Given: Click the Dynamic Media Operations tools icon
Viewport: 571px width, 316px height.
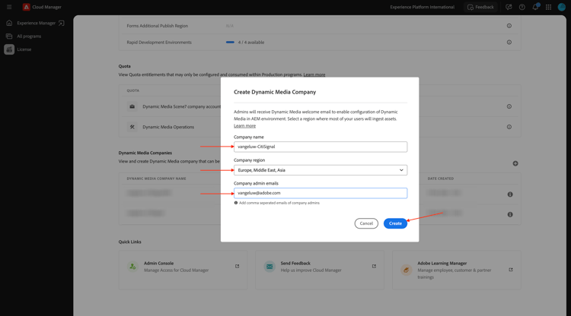Looking at the screenshot, I should point(132,127).
